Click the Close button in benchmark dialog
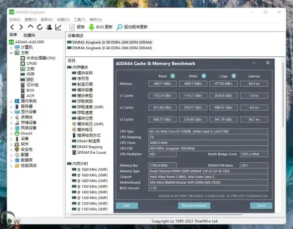The height and width of the screenshot is (229, 293). tap(261, 206)
